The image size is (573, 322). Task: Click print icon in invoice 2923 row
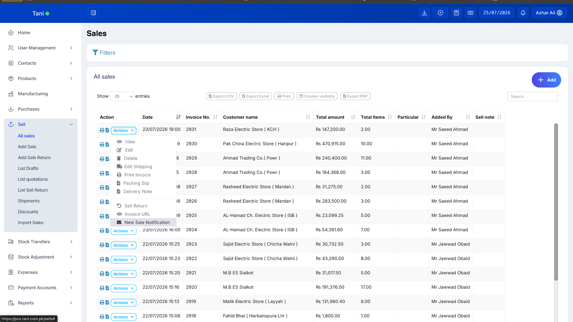pyautogui.click(x=102, y=245)
